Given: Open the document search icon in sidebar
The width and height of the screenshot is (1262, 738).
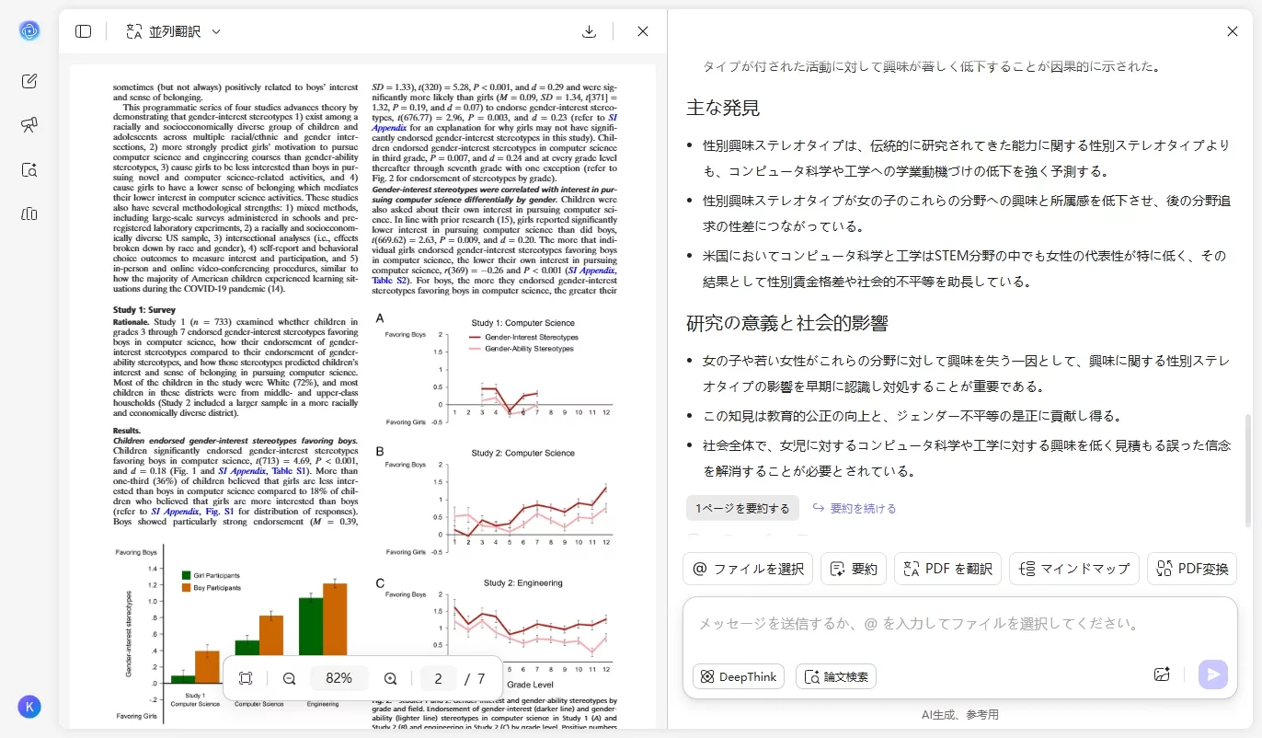Looking at the screenshot, I should [x=29, y=169].
